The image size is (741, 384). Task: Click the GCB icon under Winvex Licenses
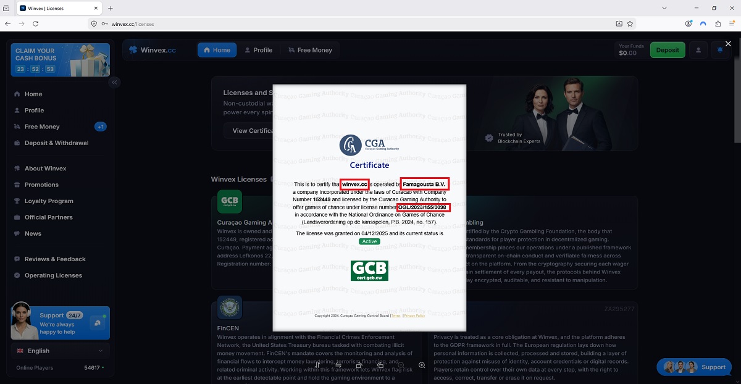click(x=230, y=202)
